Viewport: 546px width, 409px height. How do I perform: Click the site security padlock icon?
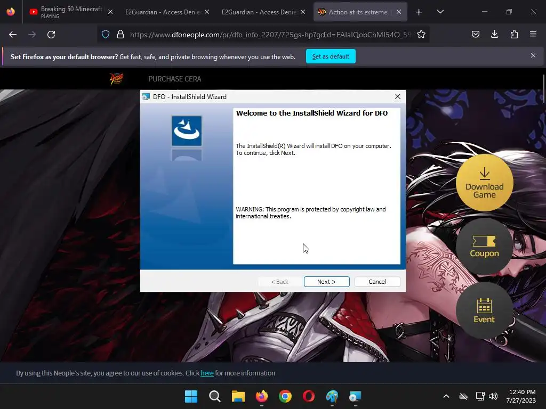(x=121, y=35)
